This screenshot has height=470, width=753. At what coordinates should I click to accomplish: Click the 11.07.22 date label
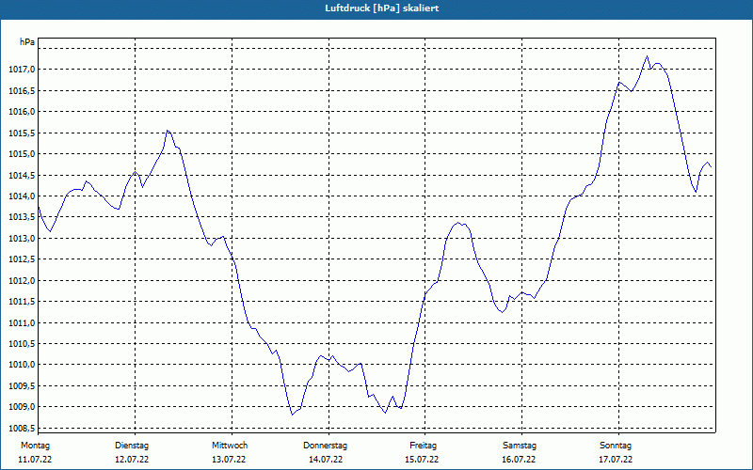35,460
